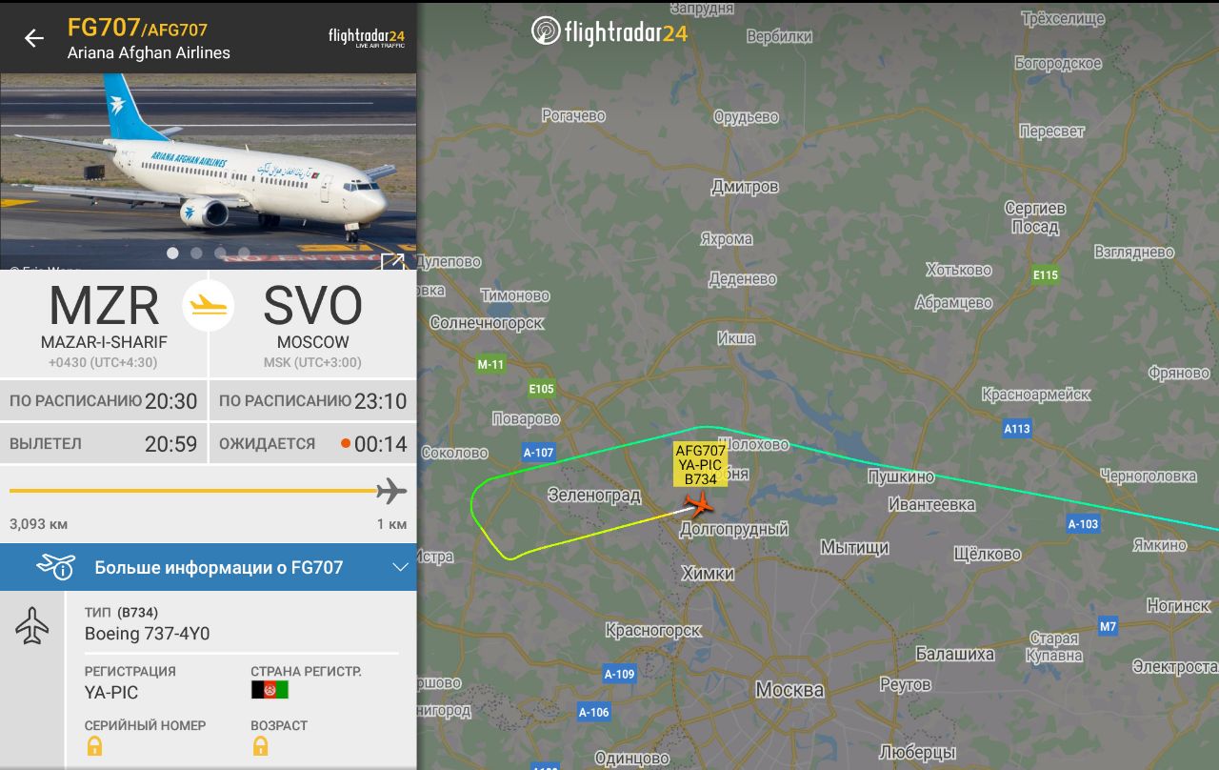Image resolution: width=1219 pixels, height=770 pixels.
Task: Click the Afghanistan flag icon
Action: click(270, 690)
